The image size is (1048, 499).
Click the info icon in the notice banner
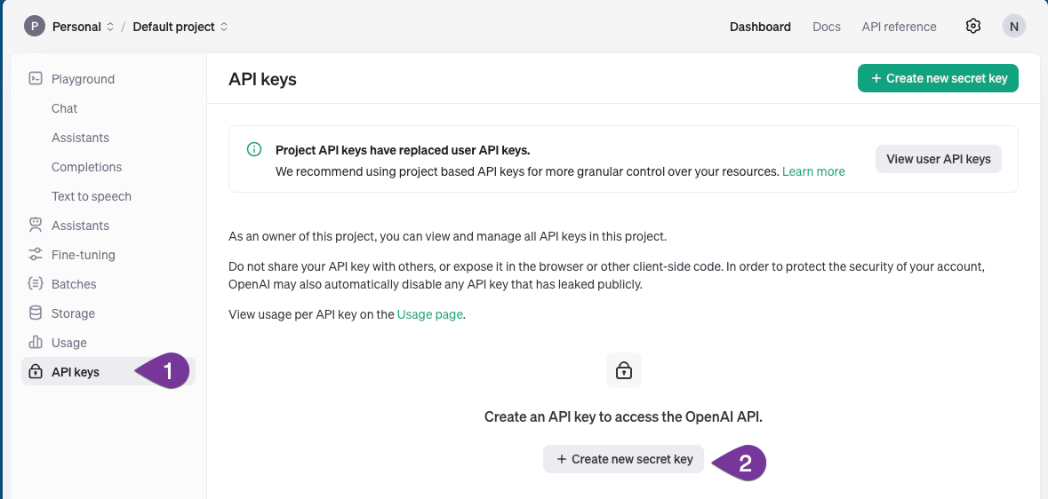pyautogui.click(x=254, y=150)
